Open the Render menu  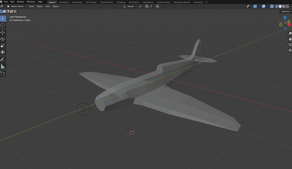pos(20,1)
